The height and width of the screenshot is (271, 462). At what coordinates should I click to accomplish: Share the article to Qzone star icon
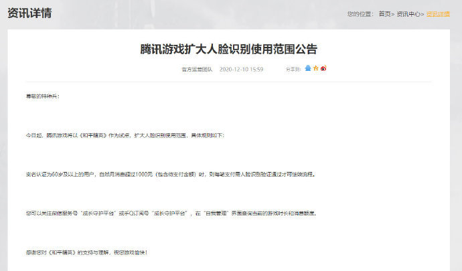316,68
